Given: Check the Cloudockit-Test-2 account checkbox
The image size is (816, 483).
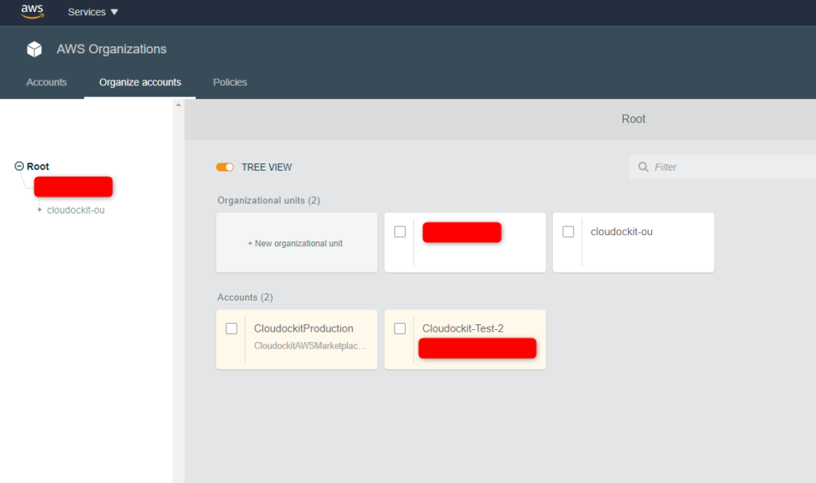Looking at the screenshot, I should click(399, 328).
